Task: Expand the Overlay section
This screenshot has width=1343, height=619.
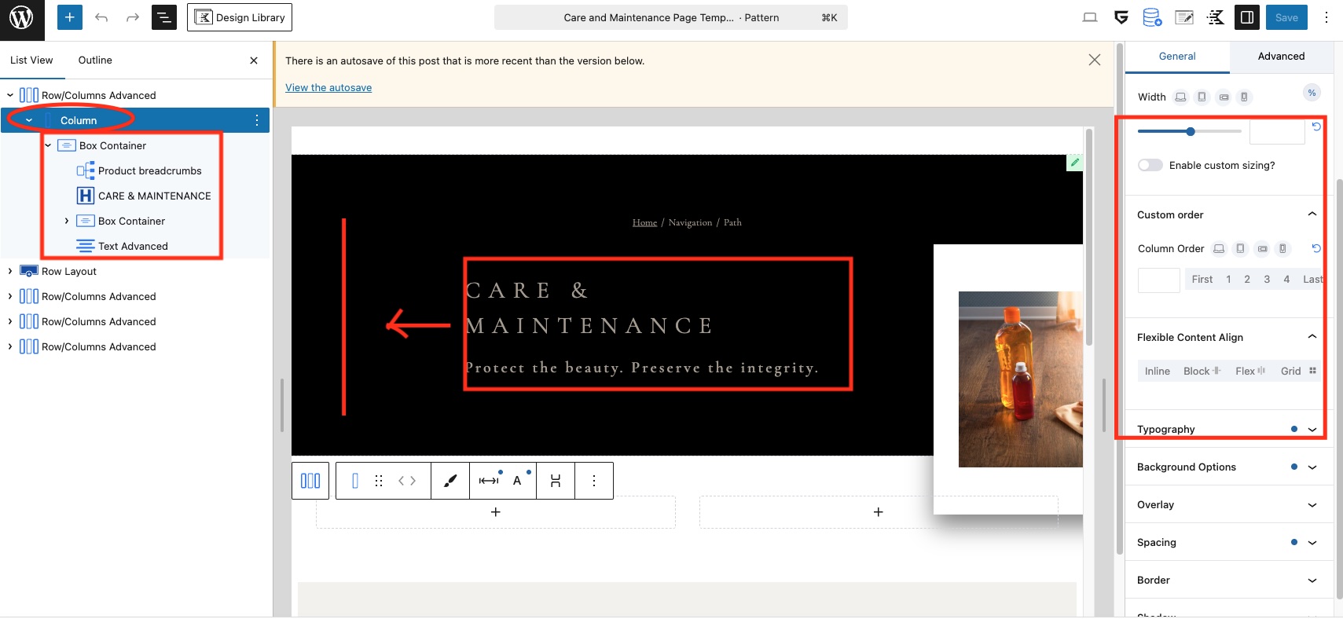Action: tap(1230, 504)
